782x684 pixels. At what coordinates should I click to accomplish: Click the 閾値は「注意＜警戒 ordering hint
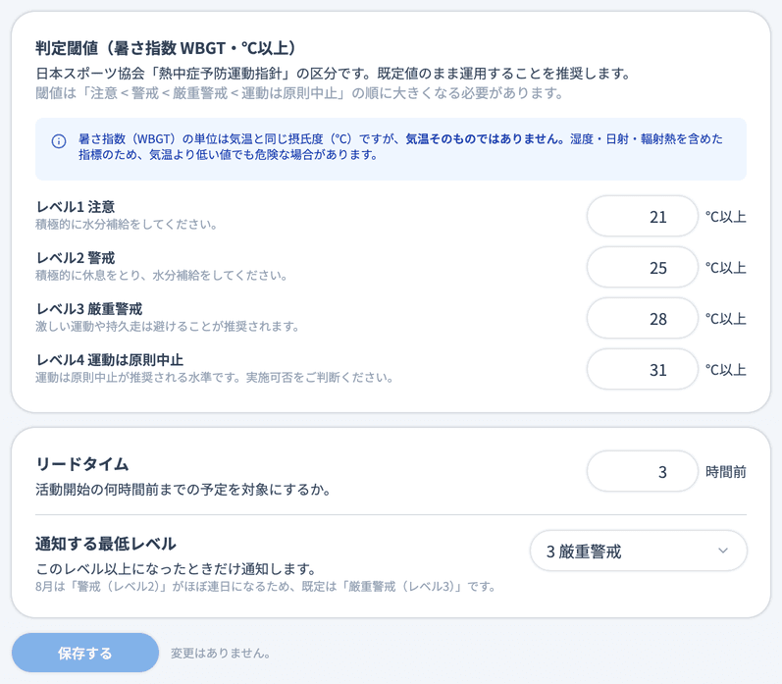tap(299, 93)
